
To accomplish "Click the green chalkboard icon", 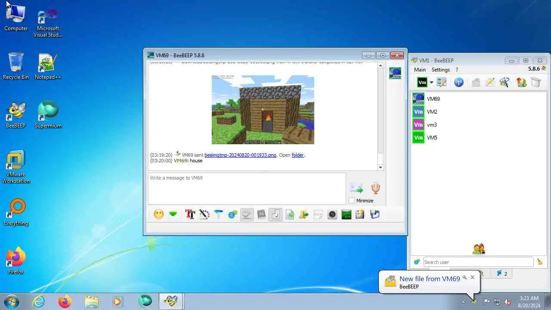I will click(x=347, y=214).
